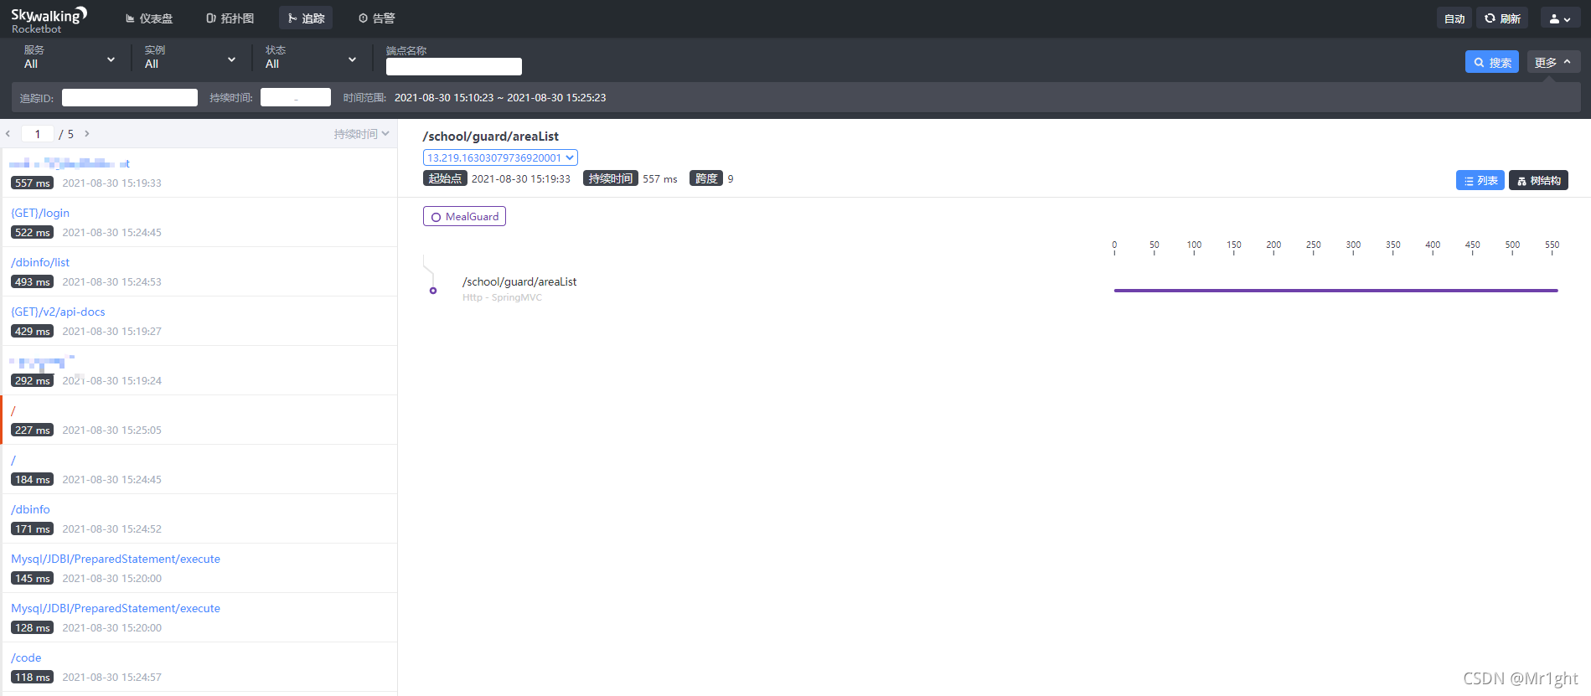Click the /school/guard/areaList span node circle
The width and height of the screenshot is (1591, 696).
click(433, 291)
